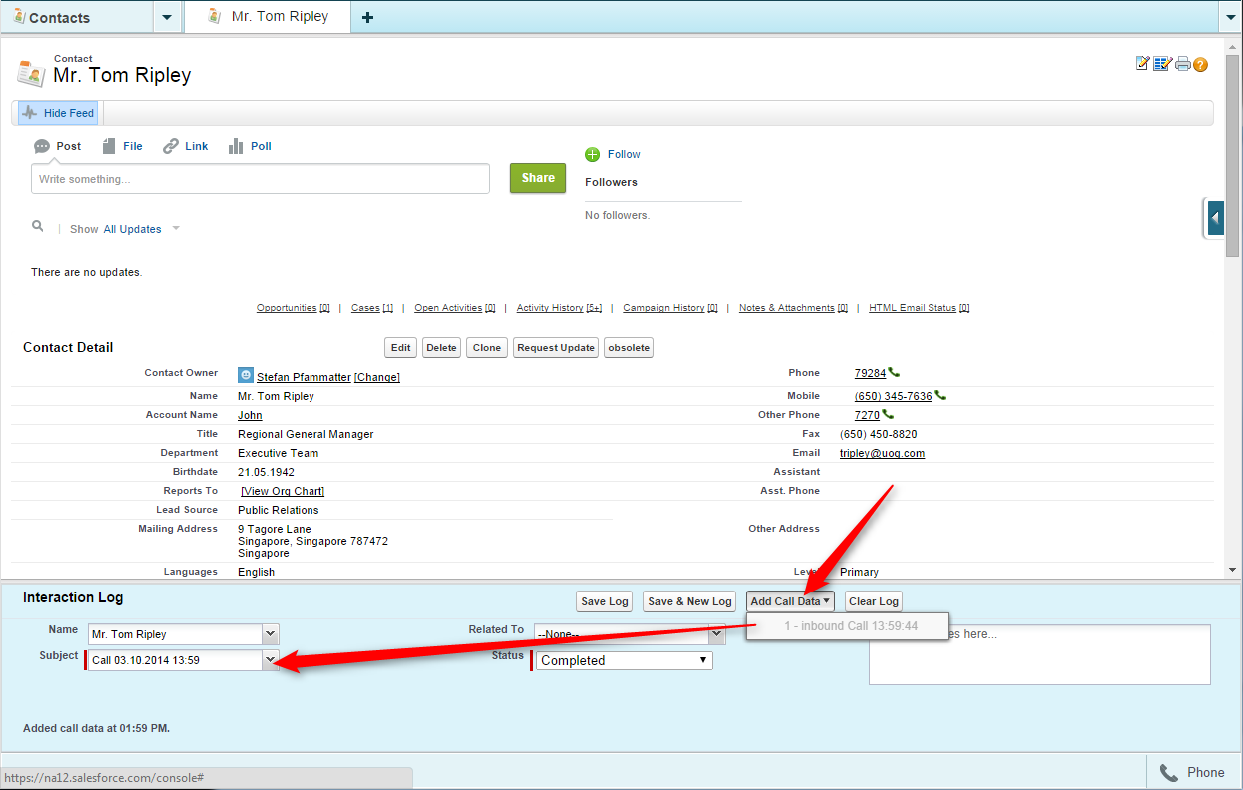This screenshot has height=790, width=1243.
Task: Click the edit layout grid-pencil icon
Action: (1162, 64)
